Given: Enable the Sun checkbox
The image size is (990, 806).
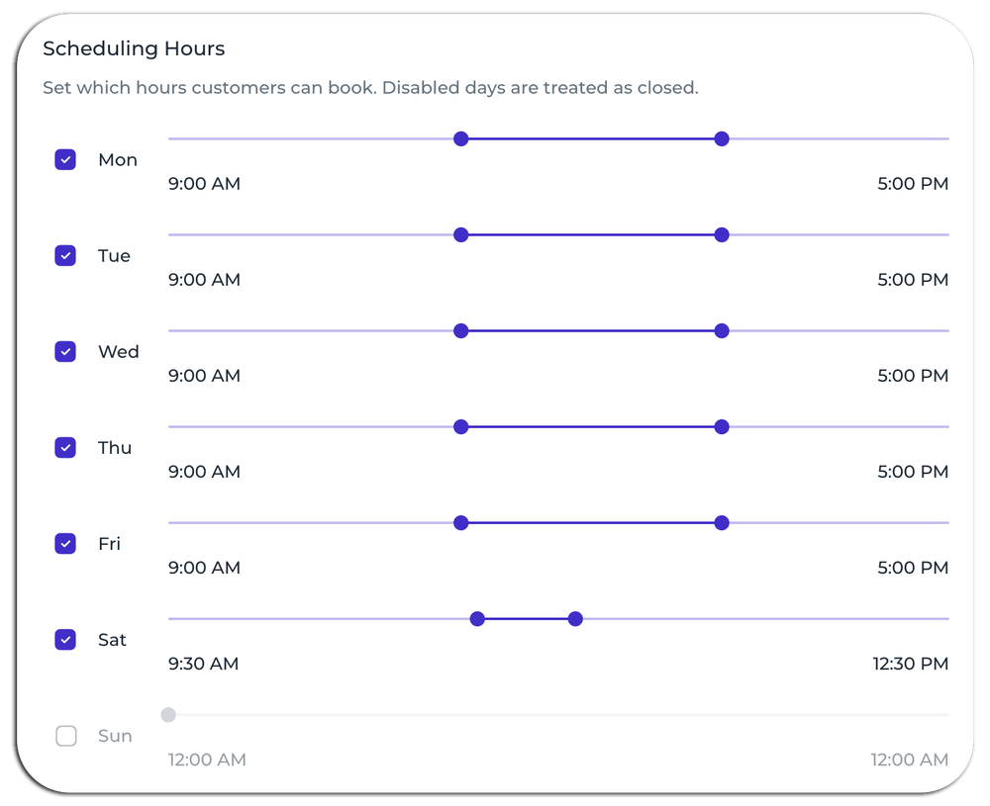Looking at the screenshot, I should tap(65, 736).
